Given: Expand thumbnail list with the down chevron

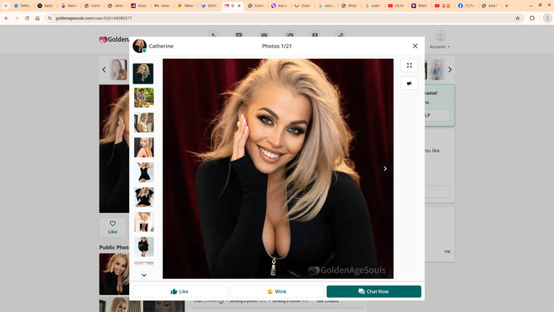Looking at the screenshot, I should tap(144, 275).
